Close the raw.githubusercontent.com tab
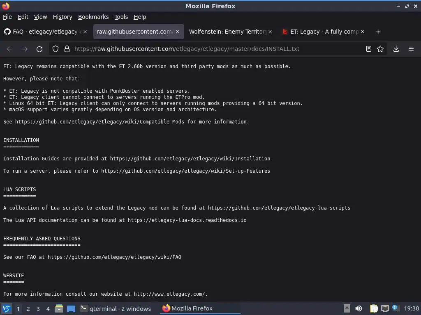The height and width of the screenshot is (315, 421). [178, 32]
